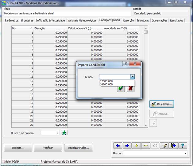
Task: Click the Título text field
Action: pyautogui.click(x=68, y=14)
